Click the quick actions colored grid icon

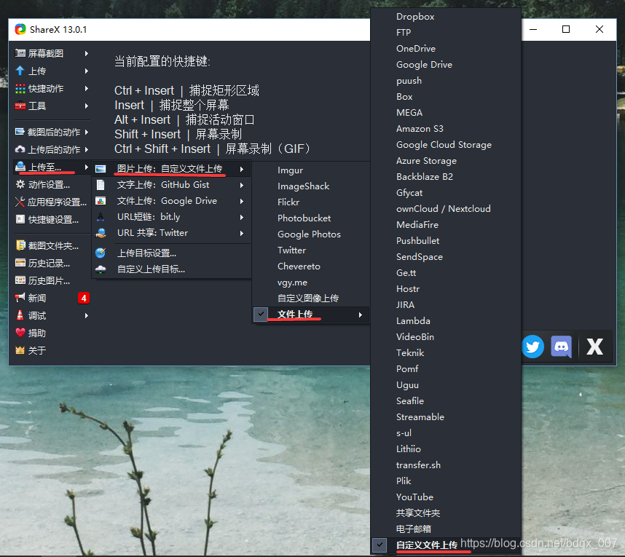pyautogui.click(x=20, y=88)
